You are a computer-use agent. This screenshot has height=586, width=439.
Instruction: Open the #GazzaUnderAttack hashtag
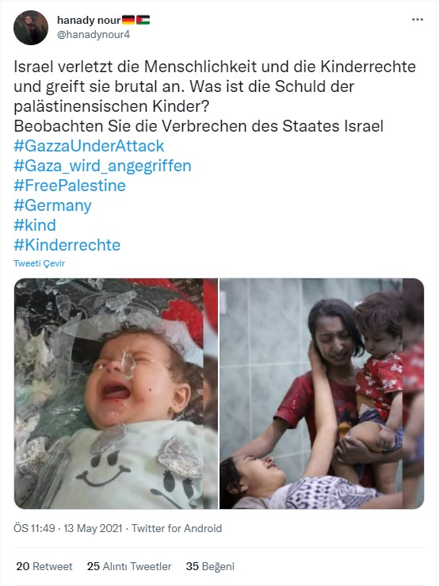tap(89, 146)
